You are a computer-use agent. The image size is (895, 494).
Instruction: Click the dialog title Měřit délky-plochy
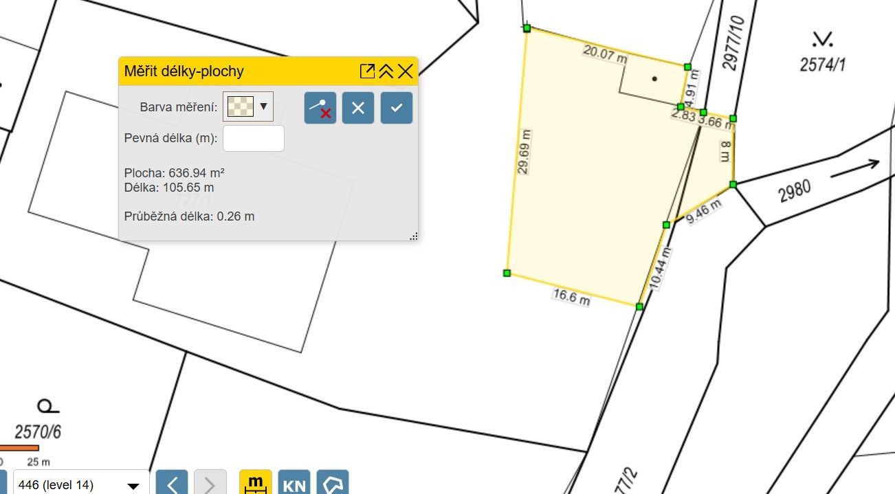(x=184, y=71)
